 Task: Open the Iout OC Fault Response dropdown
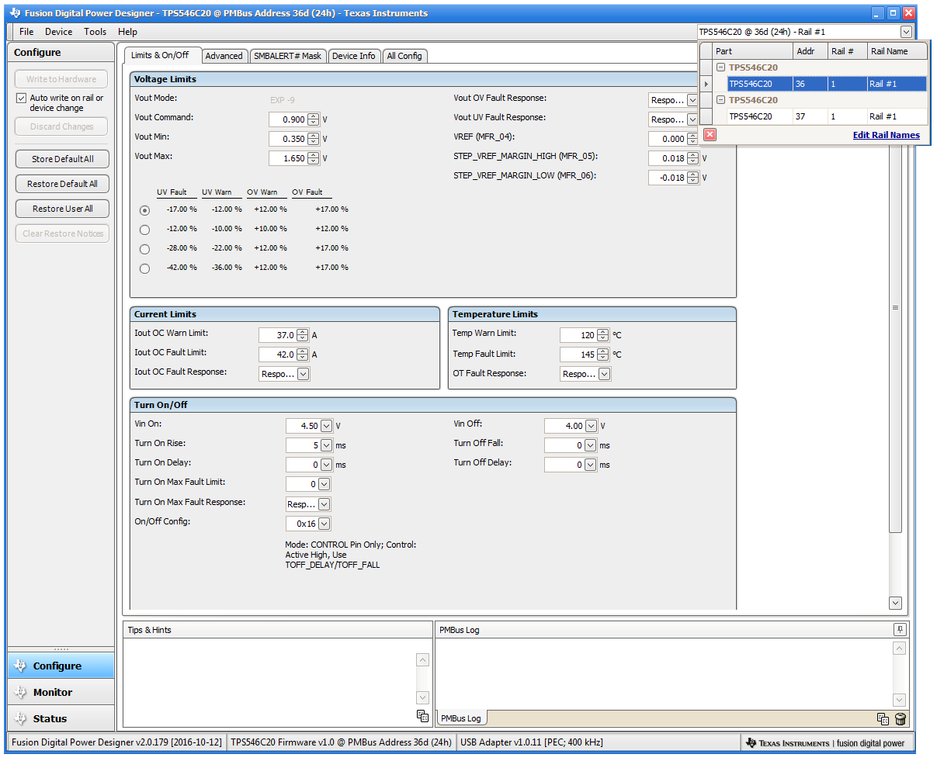click(303, 374)
